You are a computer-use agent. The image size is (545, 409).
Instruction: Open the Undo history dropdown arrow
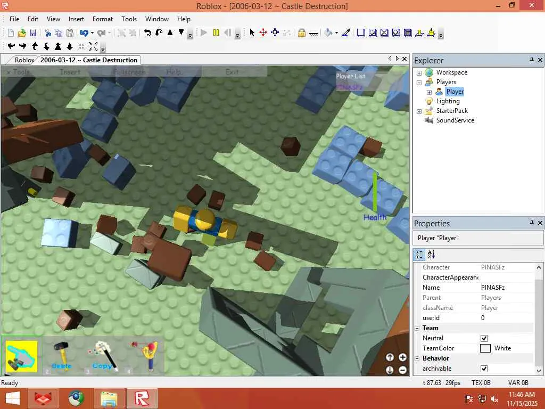(92, 32)
